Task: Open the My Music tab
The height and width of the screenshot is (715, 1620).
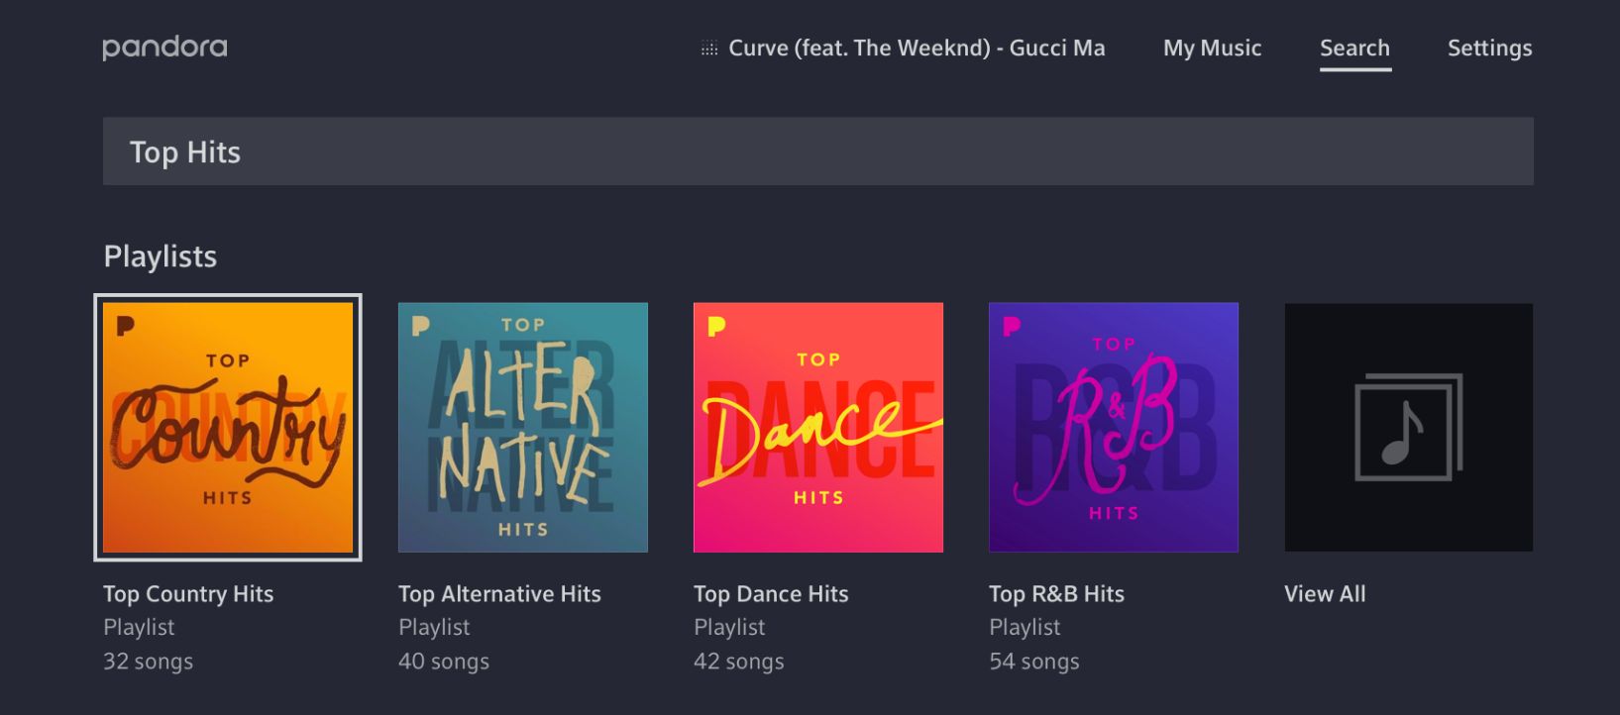Action: (x=1212, y=48)
